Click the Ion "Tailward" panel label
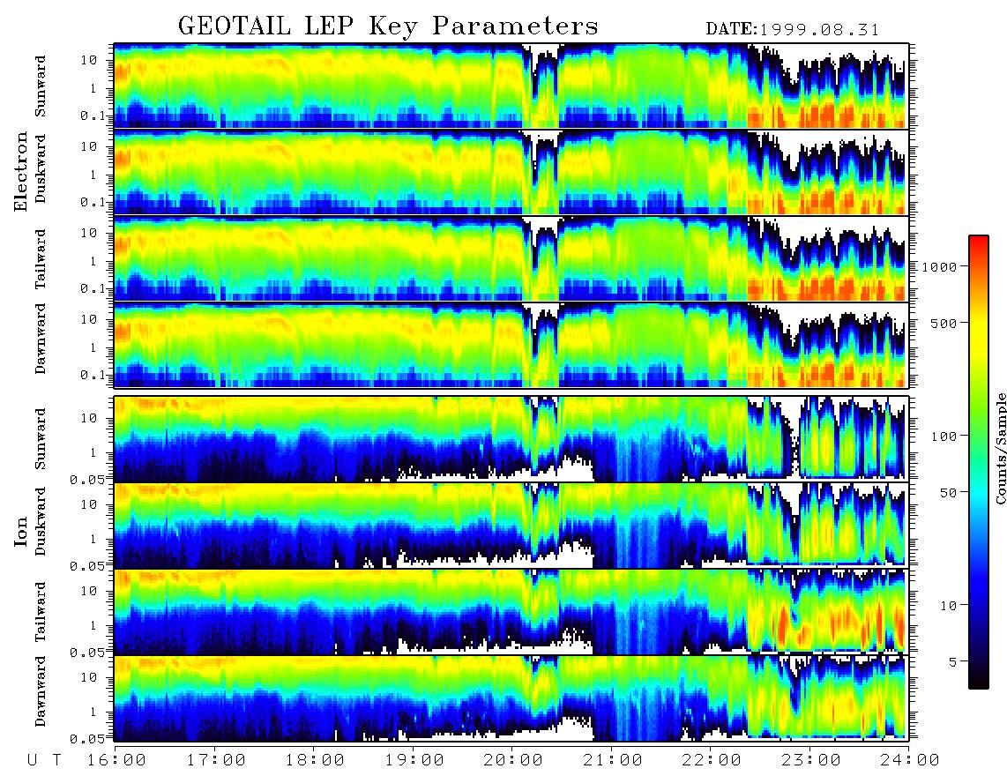Screen dimensions: 1007x776 pyautogui.click(x=40, y=612)
